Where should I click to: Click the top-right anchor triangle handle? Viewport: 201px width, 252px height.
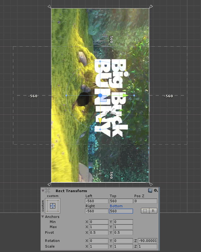click(151, 7)
